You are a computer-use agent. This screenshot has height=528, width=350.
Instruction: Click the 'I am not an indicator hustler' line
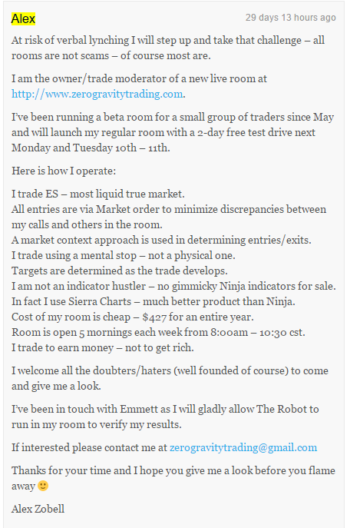[173, 286]
